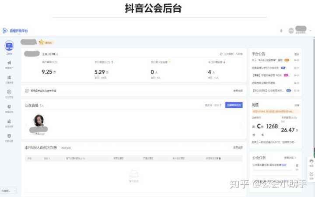Click the blue link in 公会任务 task row
The width and height of the screenshot is (315, 197).
point(284,165)
